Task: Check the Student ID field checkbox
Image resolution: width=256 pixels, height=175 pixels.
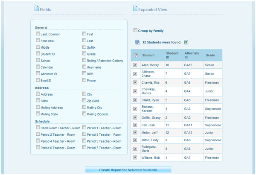Action: click(38, 54)
